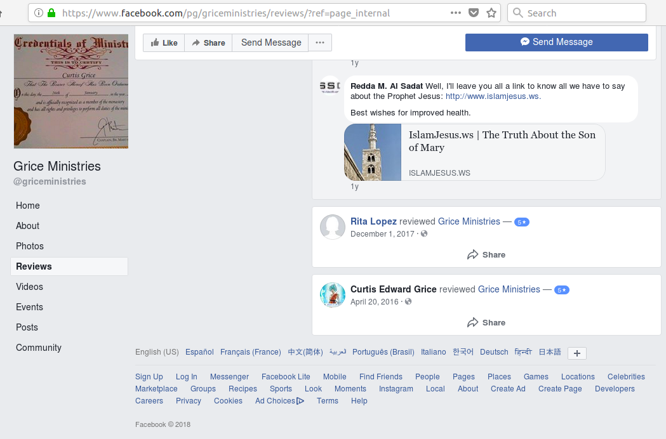The height and width of the screenshot is (439, 666).
Task: Click the Redda M. Al Sadat name link
Action: (387, 86)
